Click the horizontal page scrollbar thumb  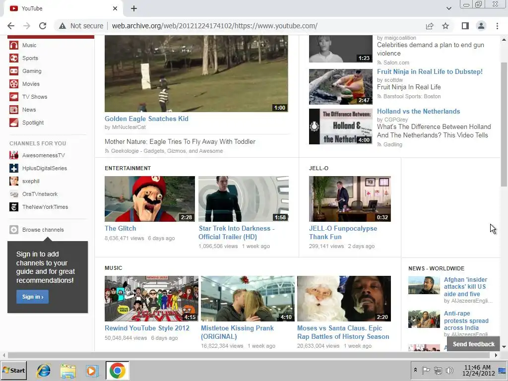(x=249, y=355)
